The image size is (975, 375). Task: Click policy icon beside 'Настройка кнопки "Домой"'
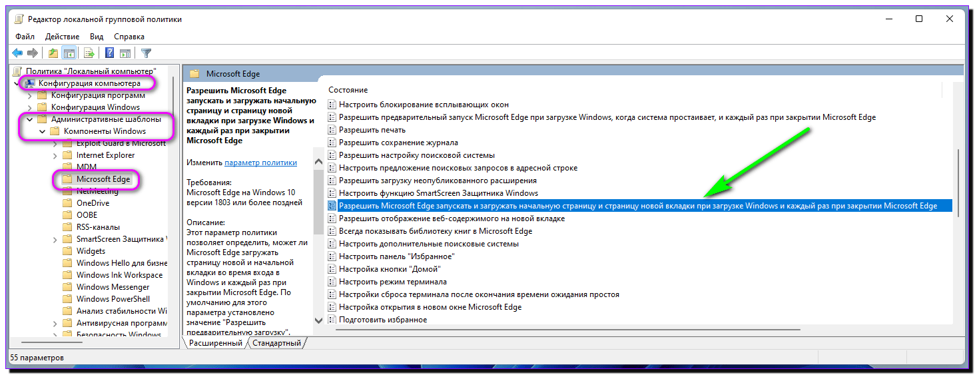pos(332,269)
